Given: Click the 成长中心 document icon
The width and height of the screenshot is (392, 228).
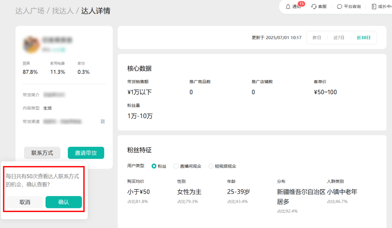Looking at the screenshot, I should click(x=374, y=7).
